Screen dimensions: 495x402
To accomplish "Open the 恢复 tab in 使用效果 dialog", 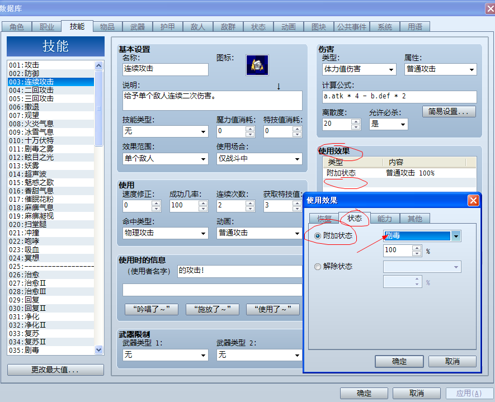I will pos(324,219).
